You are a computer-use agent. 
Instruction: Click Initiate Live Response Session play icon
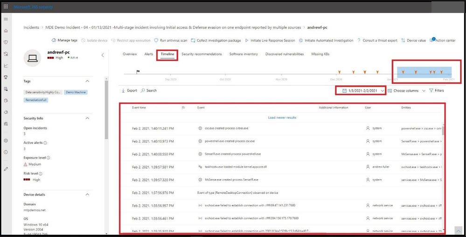[247, 41]
